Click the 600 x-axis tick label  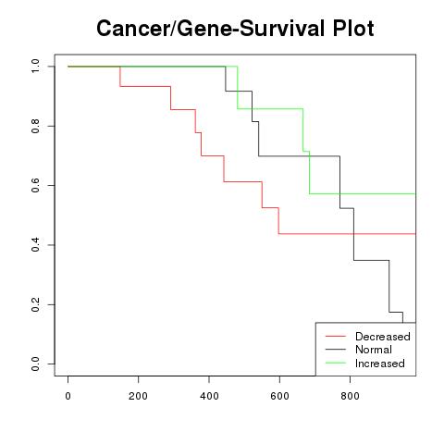(279, 396)
